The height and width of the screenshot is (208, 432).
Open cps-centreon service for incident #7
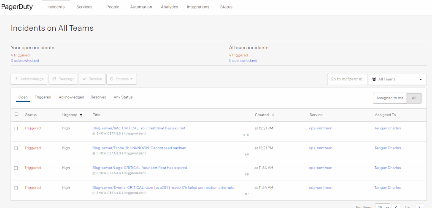pos(321,188)
